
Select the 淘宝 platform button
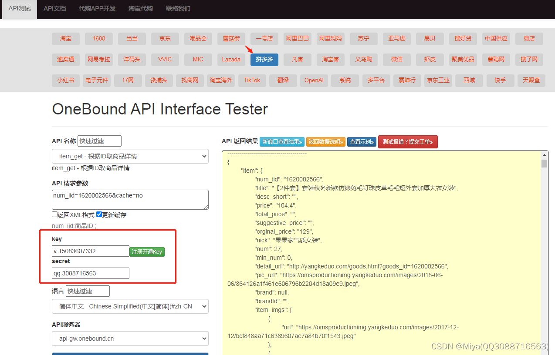[66, 38]
